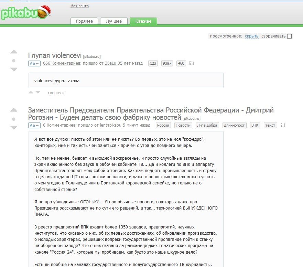
Task: Open "666 Комментариев" link
Action: point(62,63)
